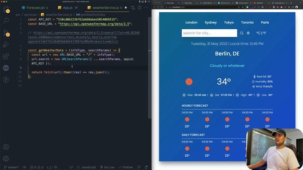Open Run and Debug view

point(6,44)
